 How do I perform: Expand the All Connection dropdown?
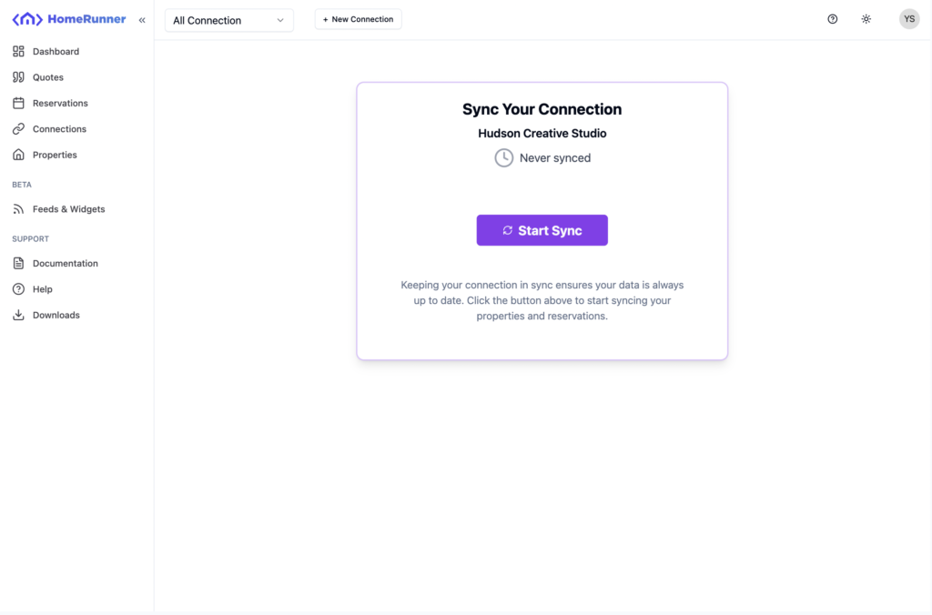click(229, 20)
